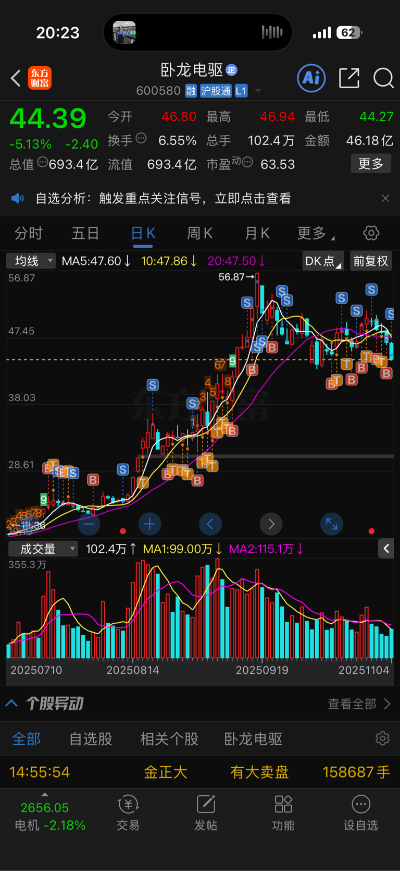400x871 pixels.
Task: Open the 东方财富 orange logo
Action: (x=40, y=78)
